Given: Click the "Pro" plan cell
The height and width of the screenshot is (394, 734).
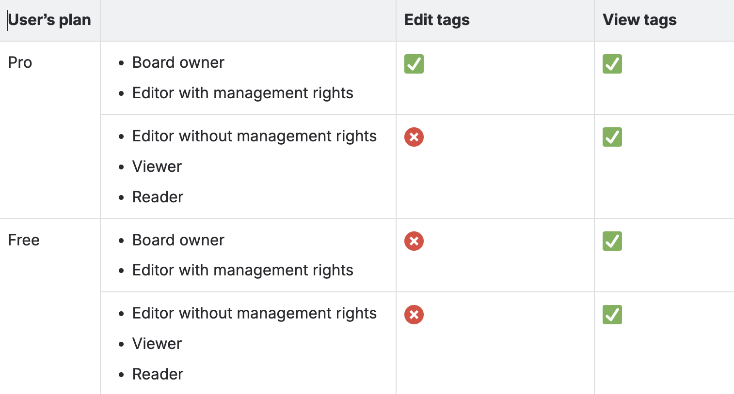Looking at the screenshot, I should (20, 62).
